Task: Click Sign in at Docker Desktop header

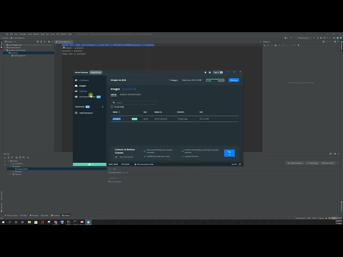Action: [218, 72]
